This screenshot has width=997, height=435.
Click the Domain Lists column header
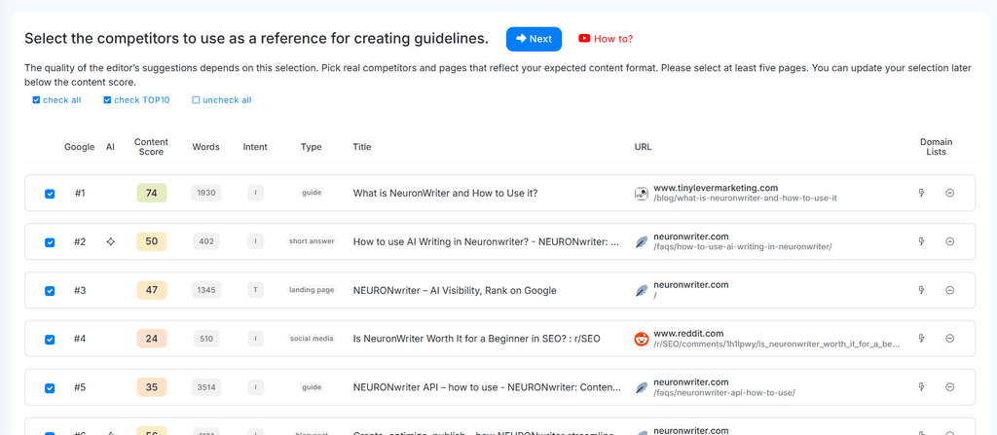pyautogui.click(x=936, y=147)
